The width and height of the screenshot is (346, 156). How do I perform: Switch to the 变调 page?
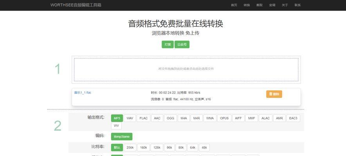click(272, 5)
